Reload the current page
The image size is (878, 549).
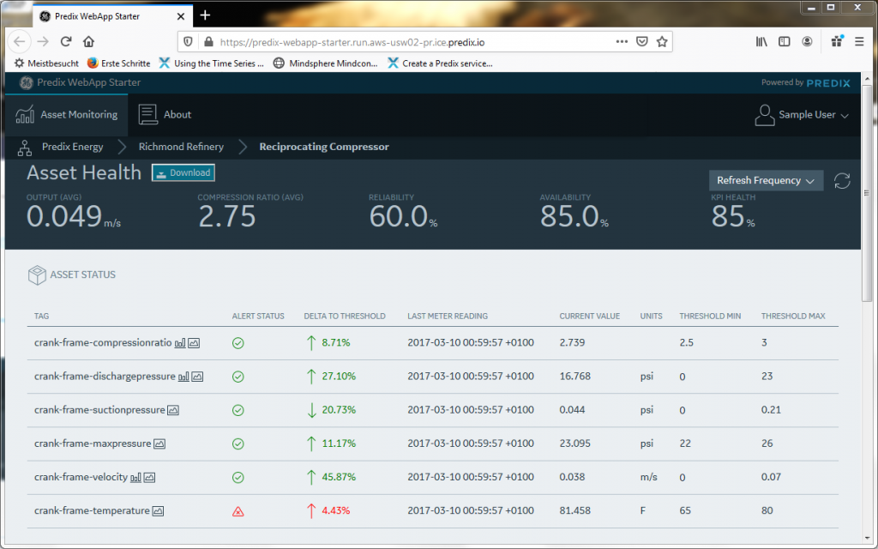point(66,41)
